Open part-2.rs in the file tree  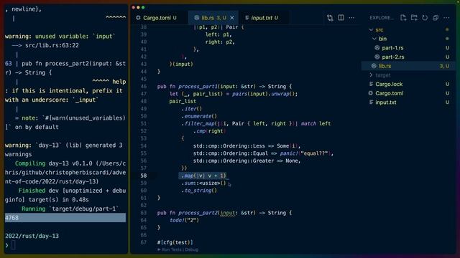point(393,57)
